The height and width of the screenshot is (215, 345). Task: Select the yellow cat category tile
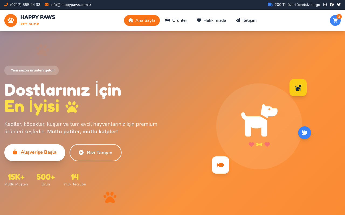click(x=298, y=88)
